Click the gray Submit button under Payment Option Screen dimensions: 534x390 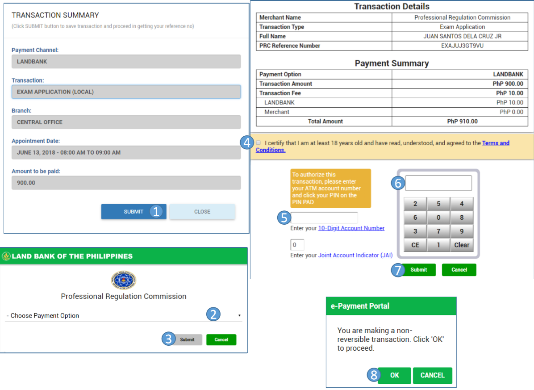(x=187, y=340)
